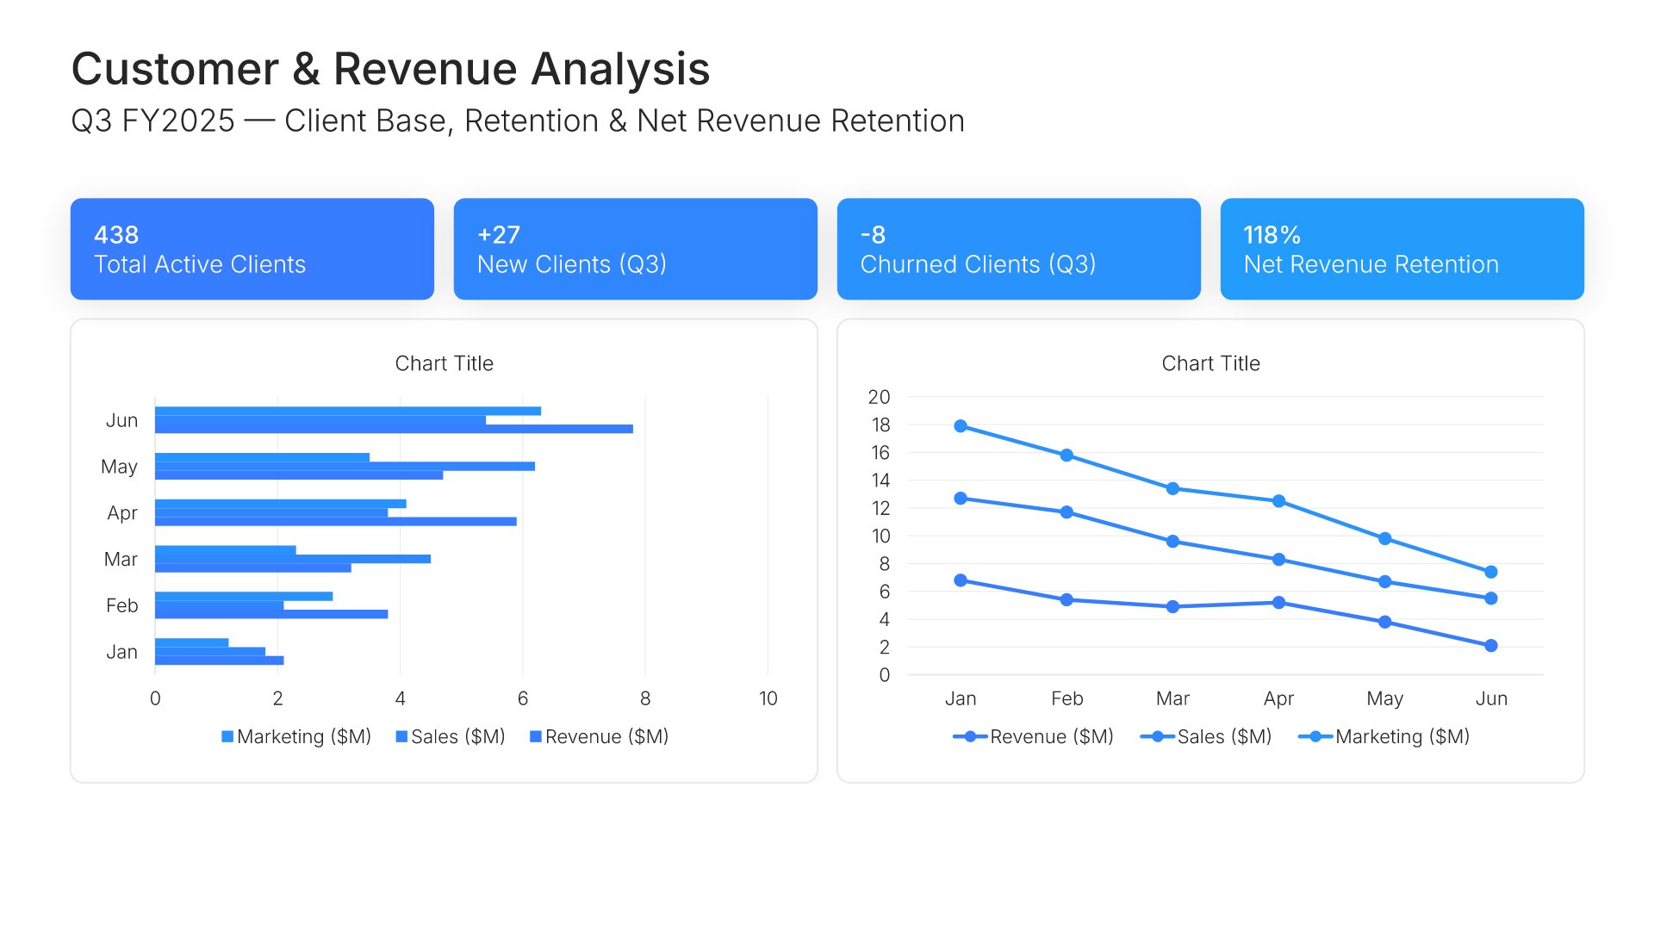Image resolution: width=1654 pixels, height=930 pixels.
Task: Open the New Clients (Q3) card
Action: (x=636, y=249)
